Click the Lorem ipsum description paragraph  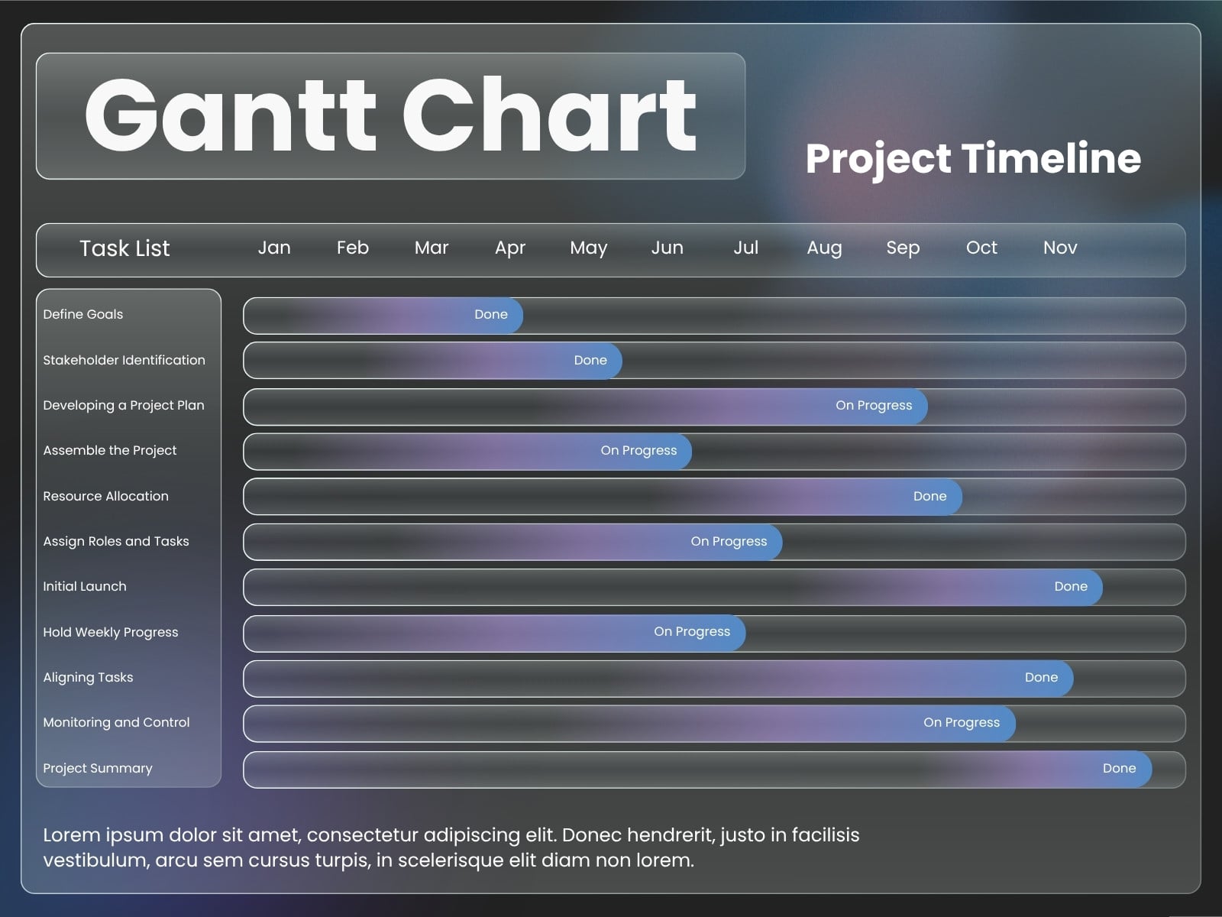(451, 847)
